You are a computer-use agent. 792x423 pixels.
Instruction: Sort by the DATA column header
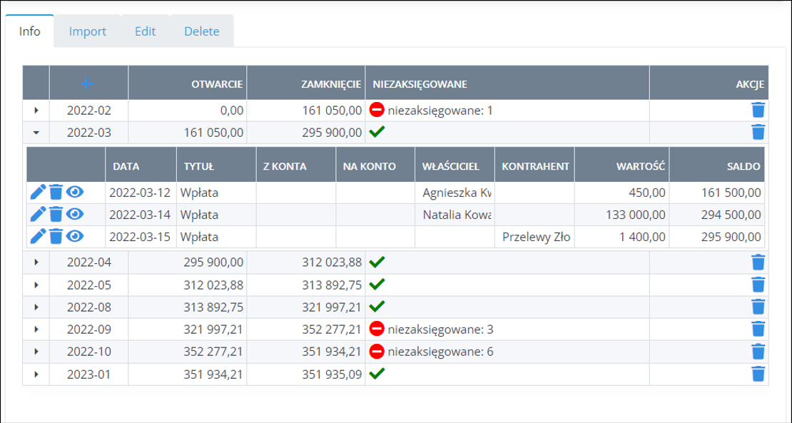126,166
